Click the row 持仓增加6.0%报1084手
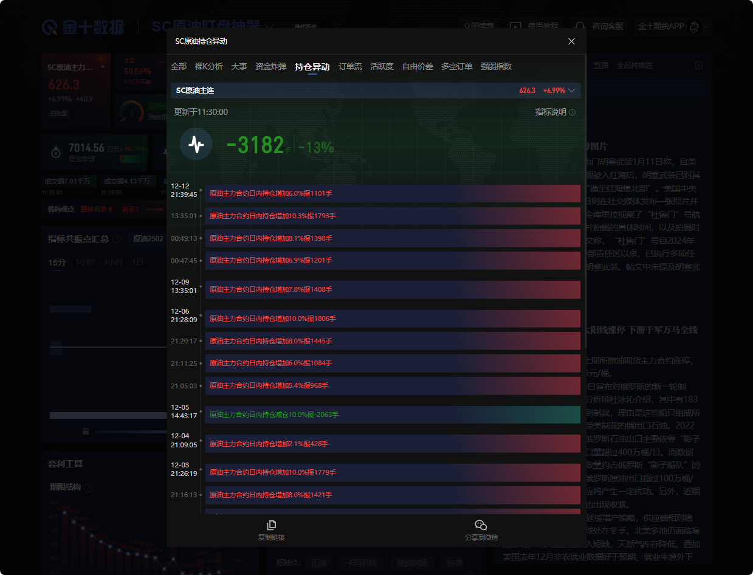Image resolution: width=753 pixels, height=575 pixels. [x=393, y=363]
